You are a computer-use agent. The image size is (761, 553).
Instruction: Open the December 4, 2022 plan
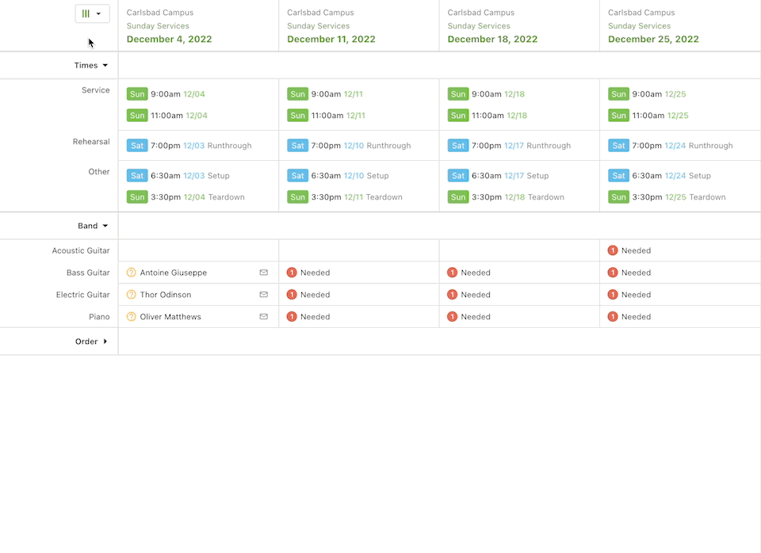169,40
